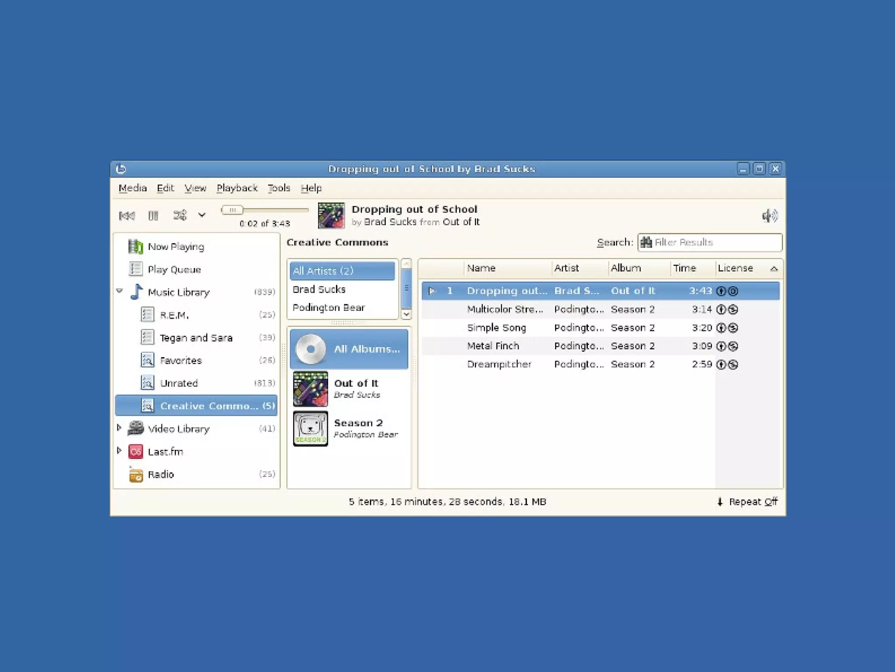Screen dimensions: 895x672
Task: Pause the current song
Action: (x=153, y=216)
